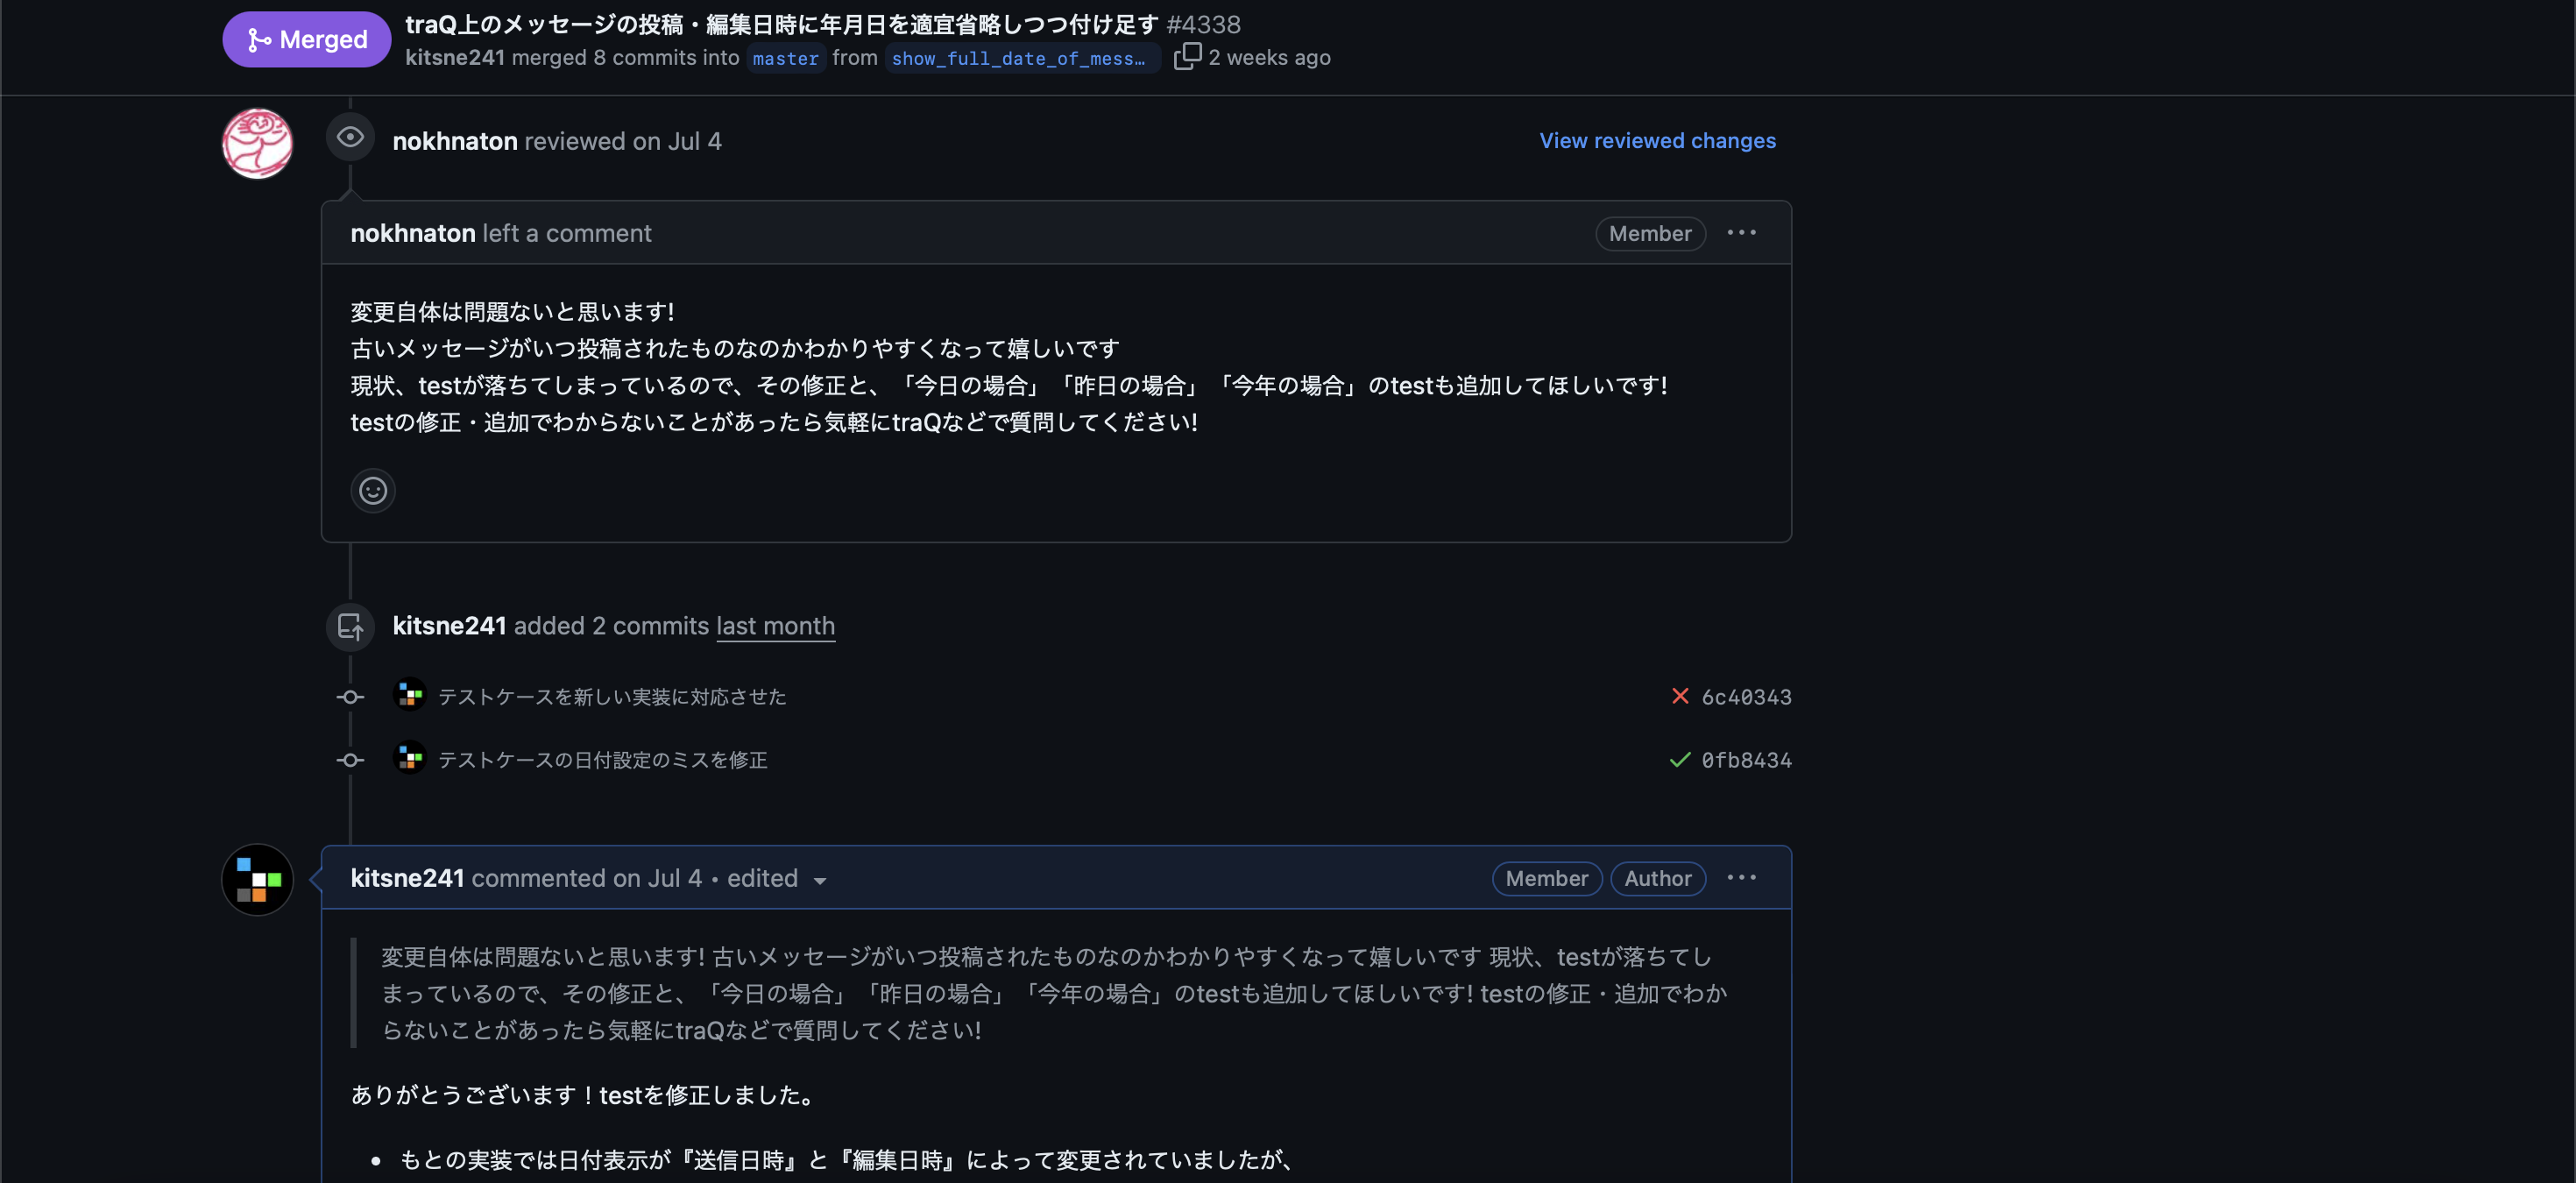Open show_full_date_of_mess… branch link
The height and width of the screenshot is (1183, 2576).
point(1018,58)
